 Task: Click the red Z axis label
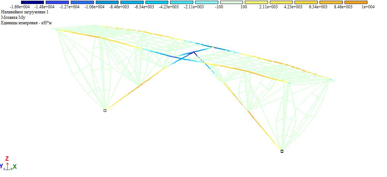7,159
